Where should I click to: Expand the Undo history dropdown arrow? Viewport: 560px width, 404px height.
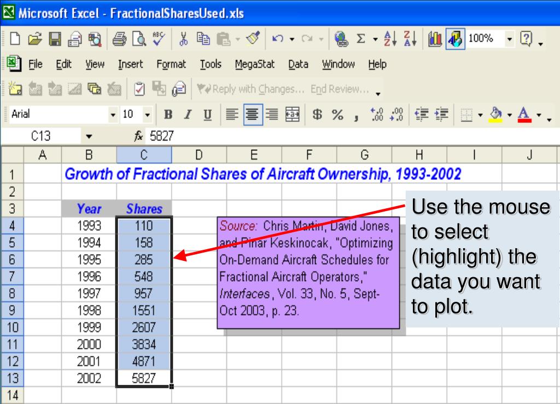(292, 39)
